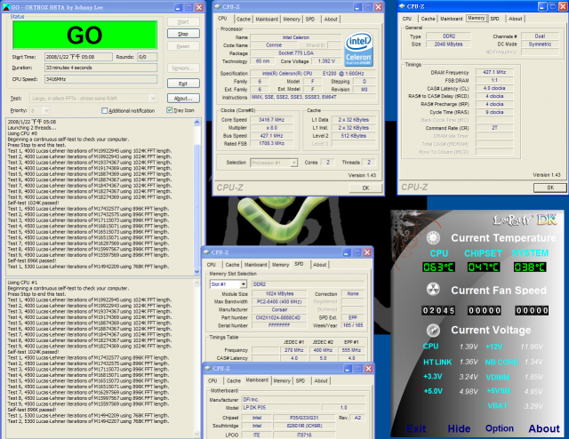Click Exit in LanParty DK panel
The width and height of the screenshot is (569, 439).
416,429
